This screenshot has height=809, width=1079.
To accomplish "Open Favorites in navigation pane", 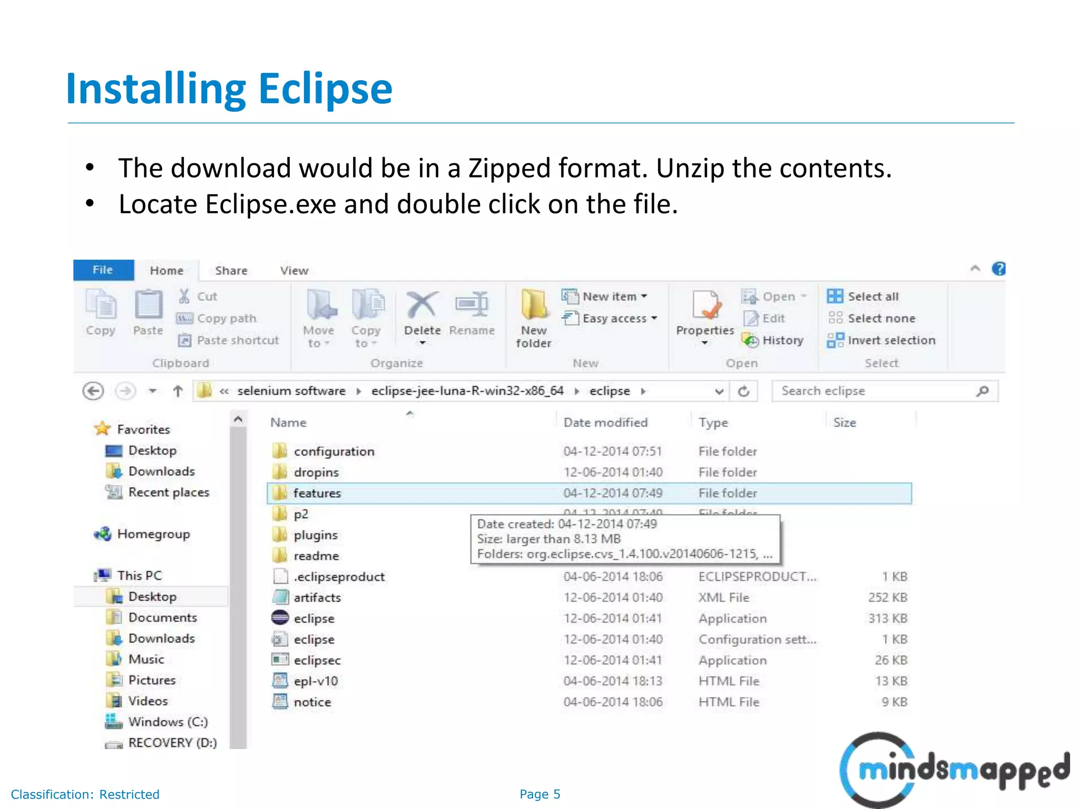I will point(132,429).
